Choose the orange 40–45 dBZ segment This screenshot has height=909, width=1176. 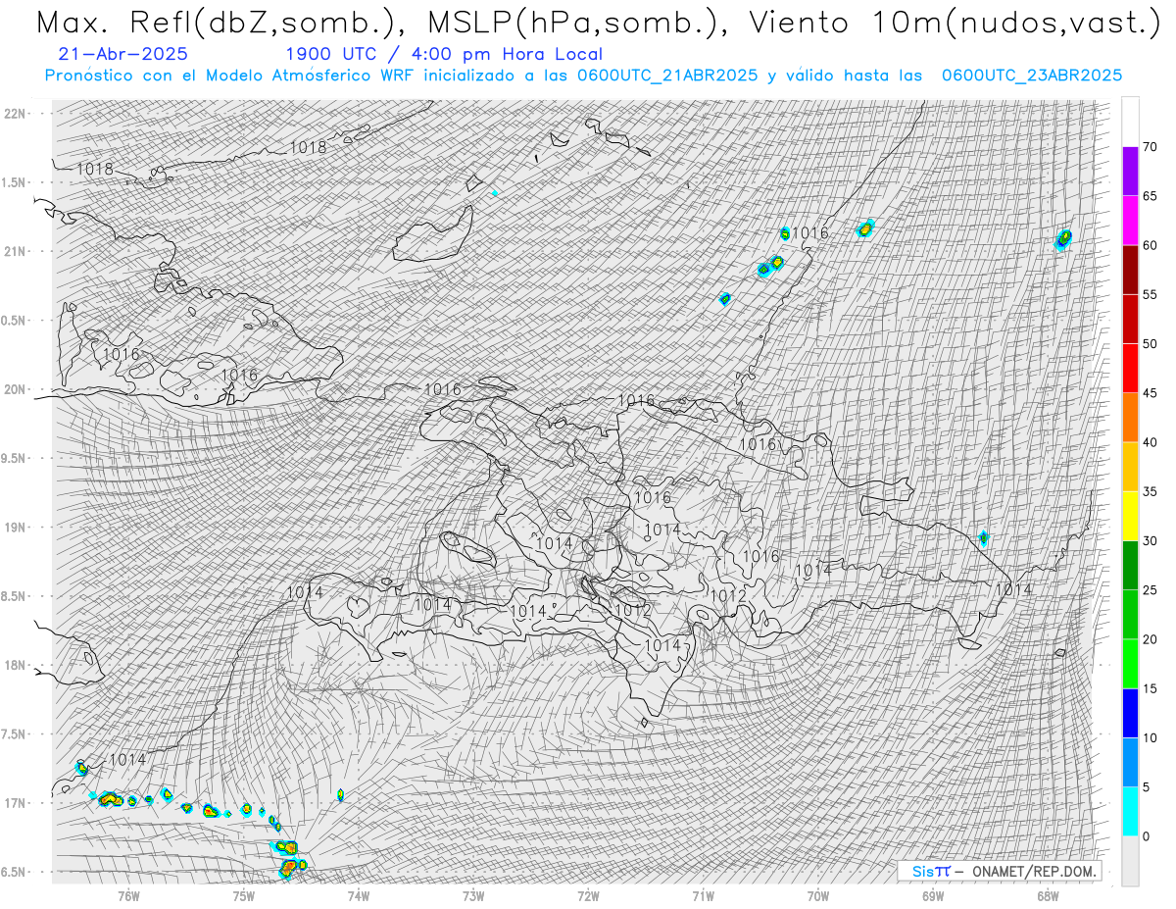click(1130, 418)
